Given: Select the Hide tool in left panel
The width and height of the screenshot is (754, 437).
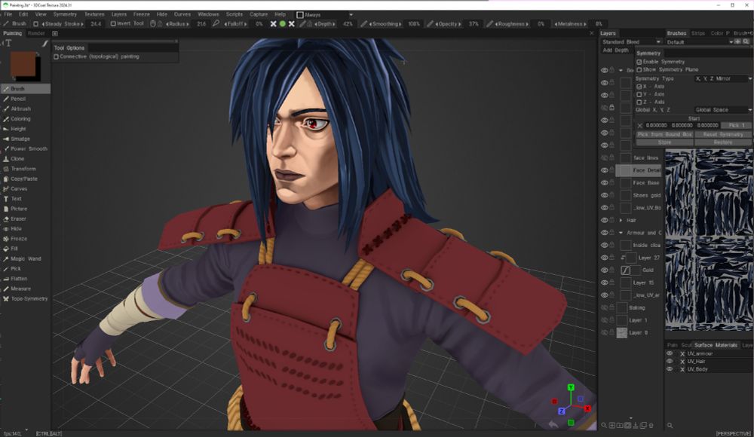Looking at the screenshot, I should tap(25, 229).
